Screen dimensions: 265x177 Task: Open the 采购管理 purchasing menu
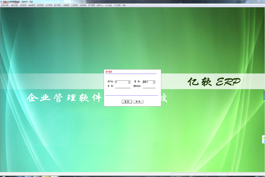[x=23, y=6]
